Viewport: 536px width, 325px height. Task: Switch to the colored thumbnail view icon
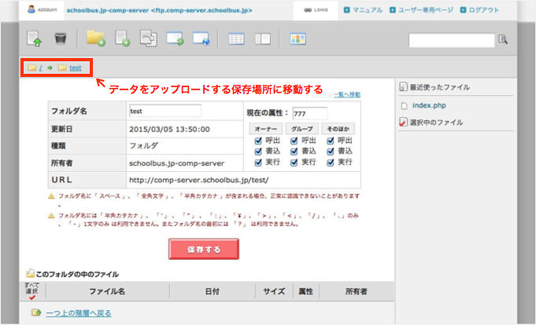click(298, 39)
